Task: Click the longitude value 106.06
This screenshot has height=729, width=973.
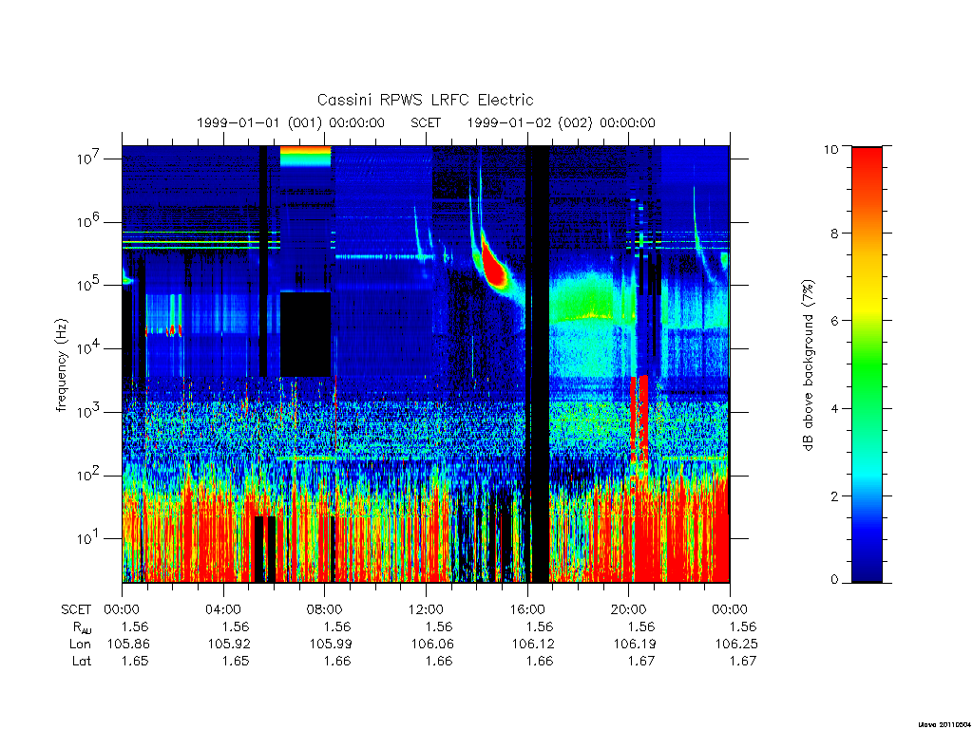Action: [432, 645]
